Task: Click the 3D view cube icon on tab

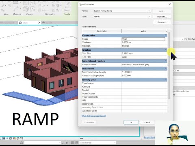Action: click(x=20, y=23)
